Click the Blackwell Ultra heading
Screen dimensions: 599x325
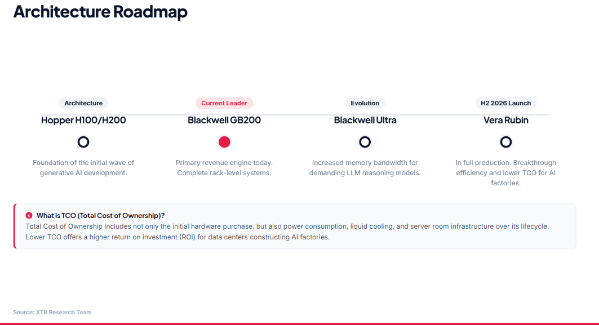[x=365, y=120]
